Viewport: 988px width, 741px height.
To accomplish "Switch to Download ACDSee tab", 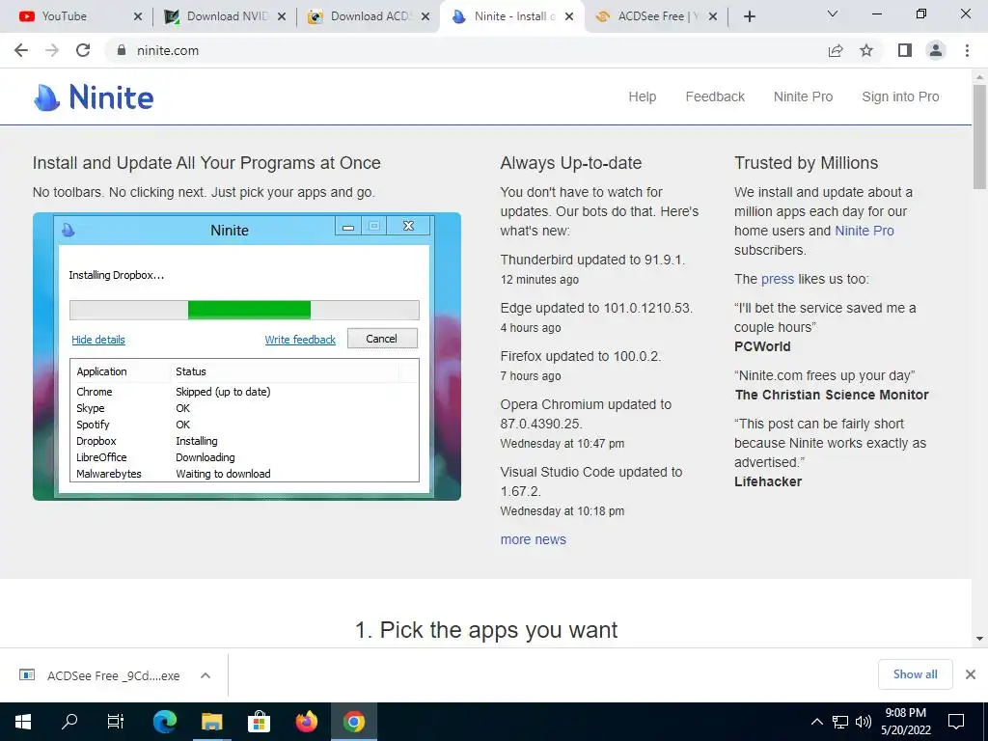I will (369, 16).
